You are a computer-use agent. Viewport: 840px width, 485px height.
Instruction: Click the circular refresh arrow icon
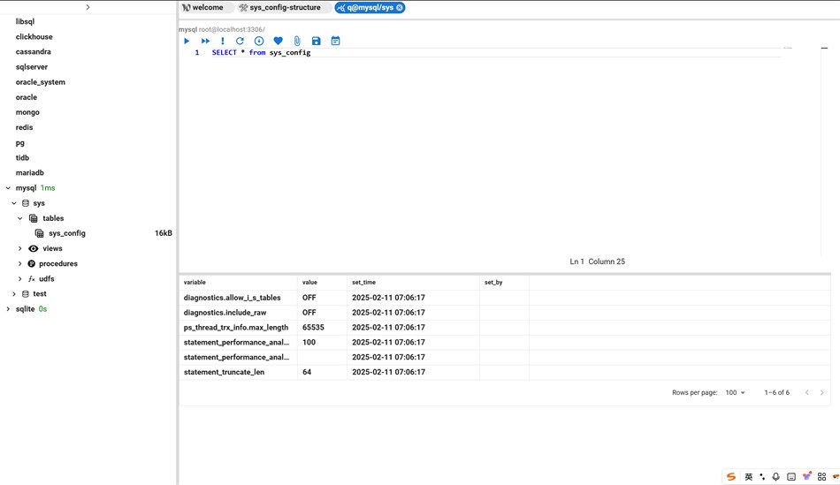point(240,41)
